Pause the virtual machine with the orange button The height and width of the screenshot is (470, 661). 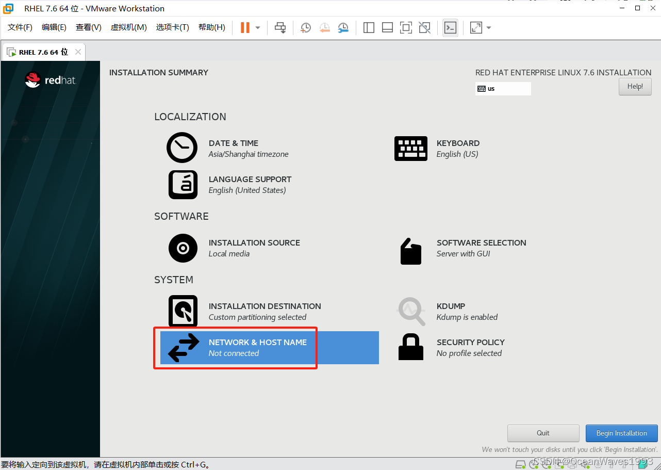[245, 27]
